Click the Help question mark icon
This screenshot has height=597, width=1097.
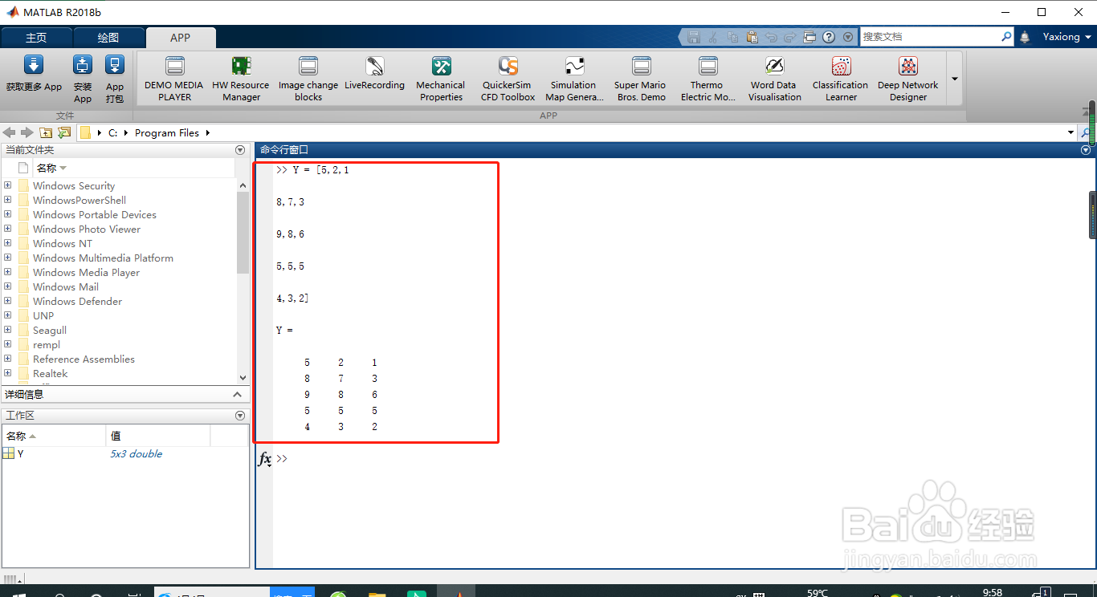(x=829, y=37)
